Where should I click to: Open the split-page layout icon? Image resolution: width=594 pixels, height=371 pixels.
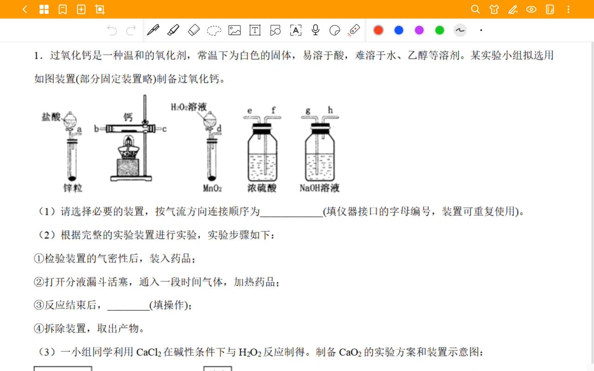(550, 9)
